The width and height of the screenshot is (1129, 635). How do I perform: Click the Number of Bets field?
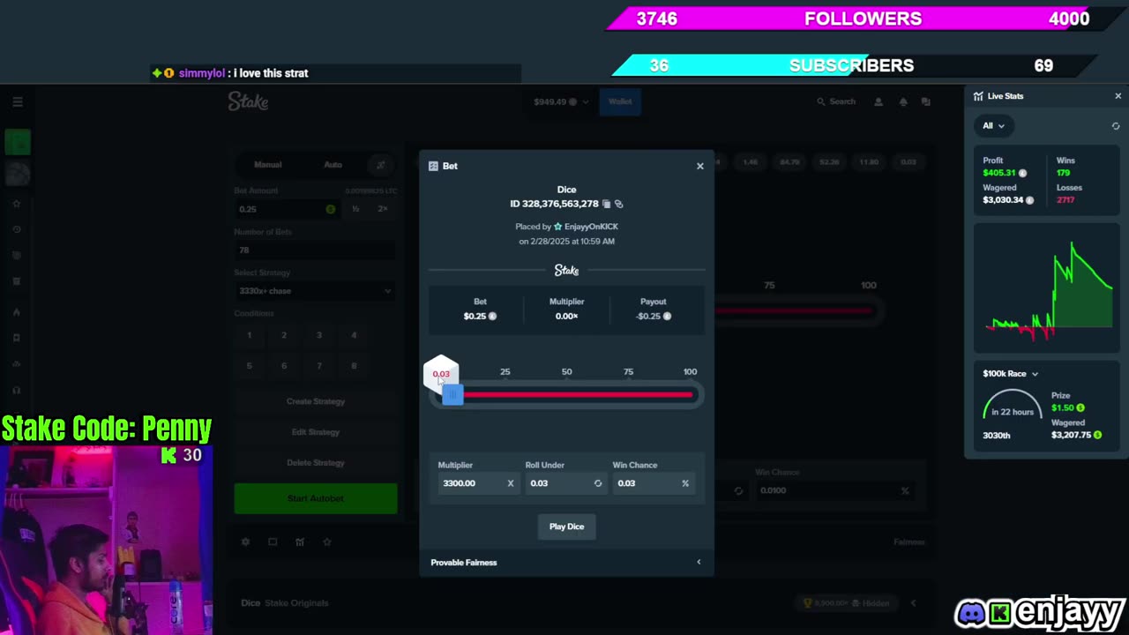(315, 250)
